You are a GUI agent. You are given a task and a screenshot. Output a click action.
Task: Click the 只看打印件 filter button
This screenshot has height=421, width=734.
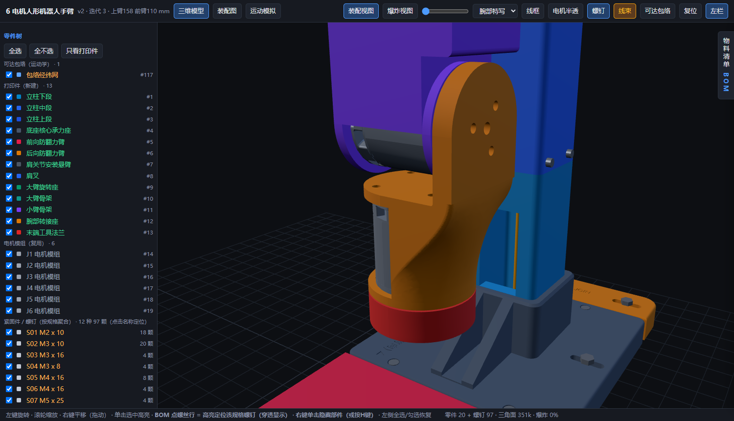click(82, 51)
